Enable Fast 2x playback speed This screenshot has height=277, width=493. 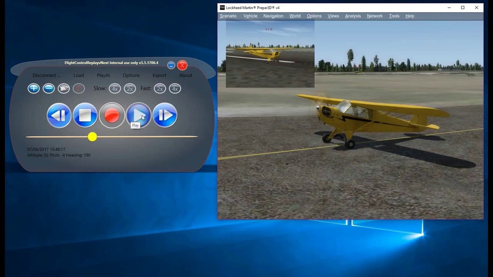[160, 88]
